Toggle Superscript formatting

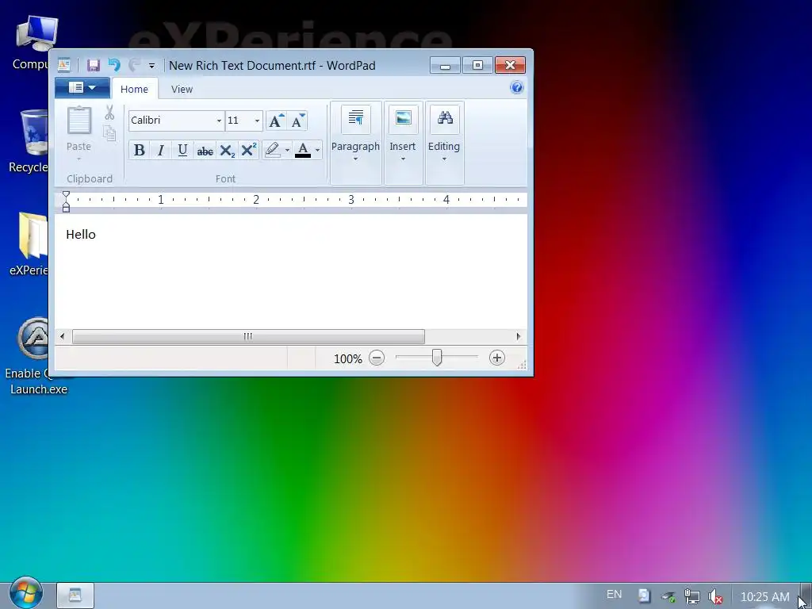[249, 150]
